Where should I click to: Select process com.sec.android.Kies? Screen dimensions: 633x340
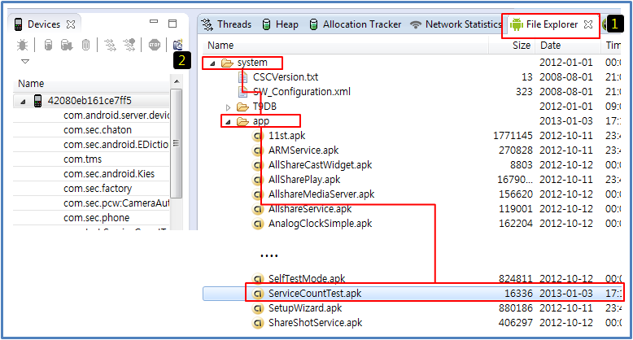point(109,173)
